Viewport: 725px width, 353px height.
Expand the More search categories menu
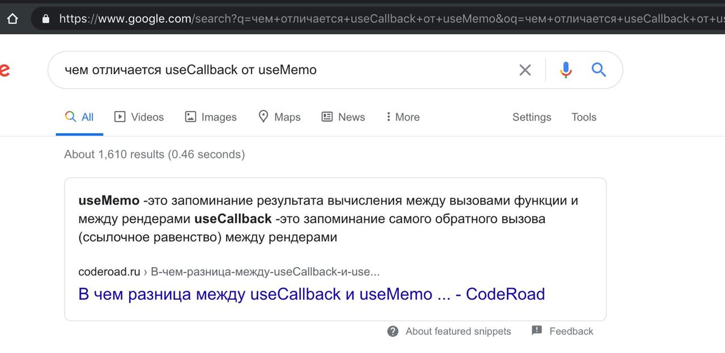pos(403,117)
